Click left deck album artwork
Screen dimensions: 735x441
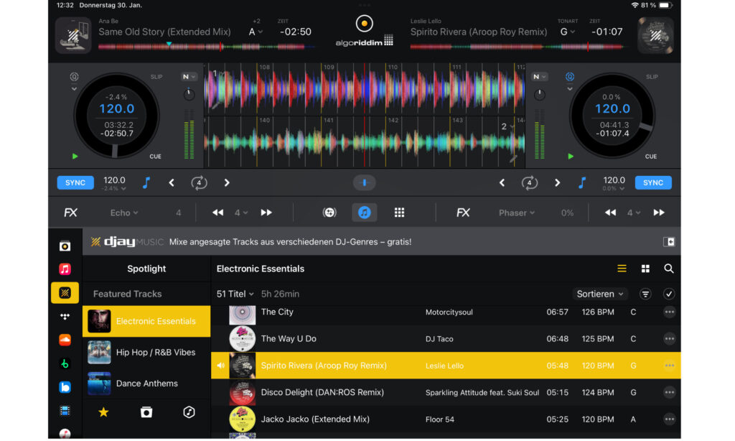point(73,35)
